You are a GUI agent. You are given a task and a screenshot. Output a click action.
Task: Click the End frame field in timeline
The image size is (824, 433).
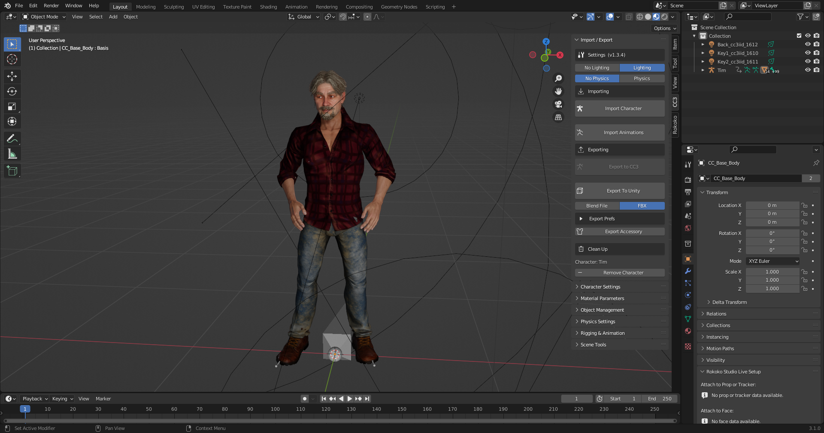pyautogui.click(x=660, y=399)
